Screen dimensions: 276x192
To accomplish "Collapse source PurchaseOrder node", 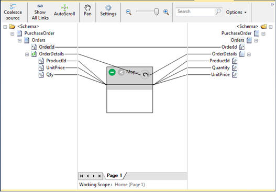I will [x=13, y=33].
